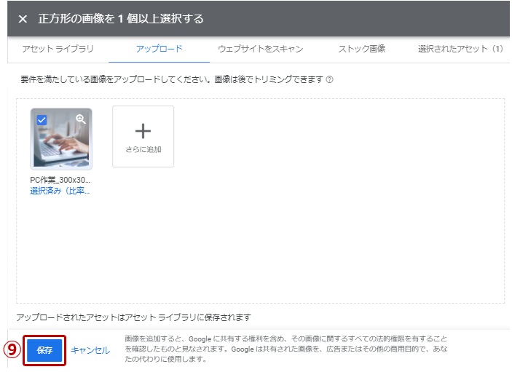
Task: Click the 要件を満たしている画像 instruction text
Action: [172, 79]
